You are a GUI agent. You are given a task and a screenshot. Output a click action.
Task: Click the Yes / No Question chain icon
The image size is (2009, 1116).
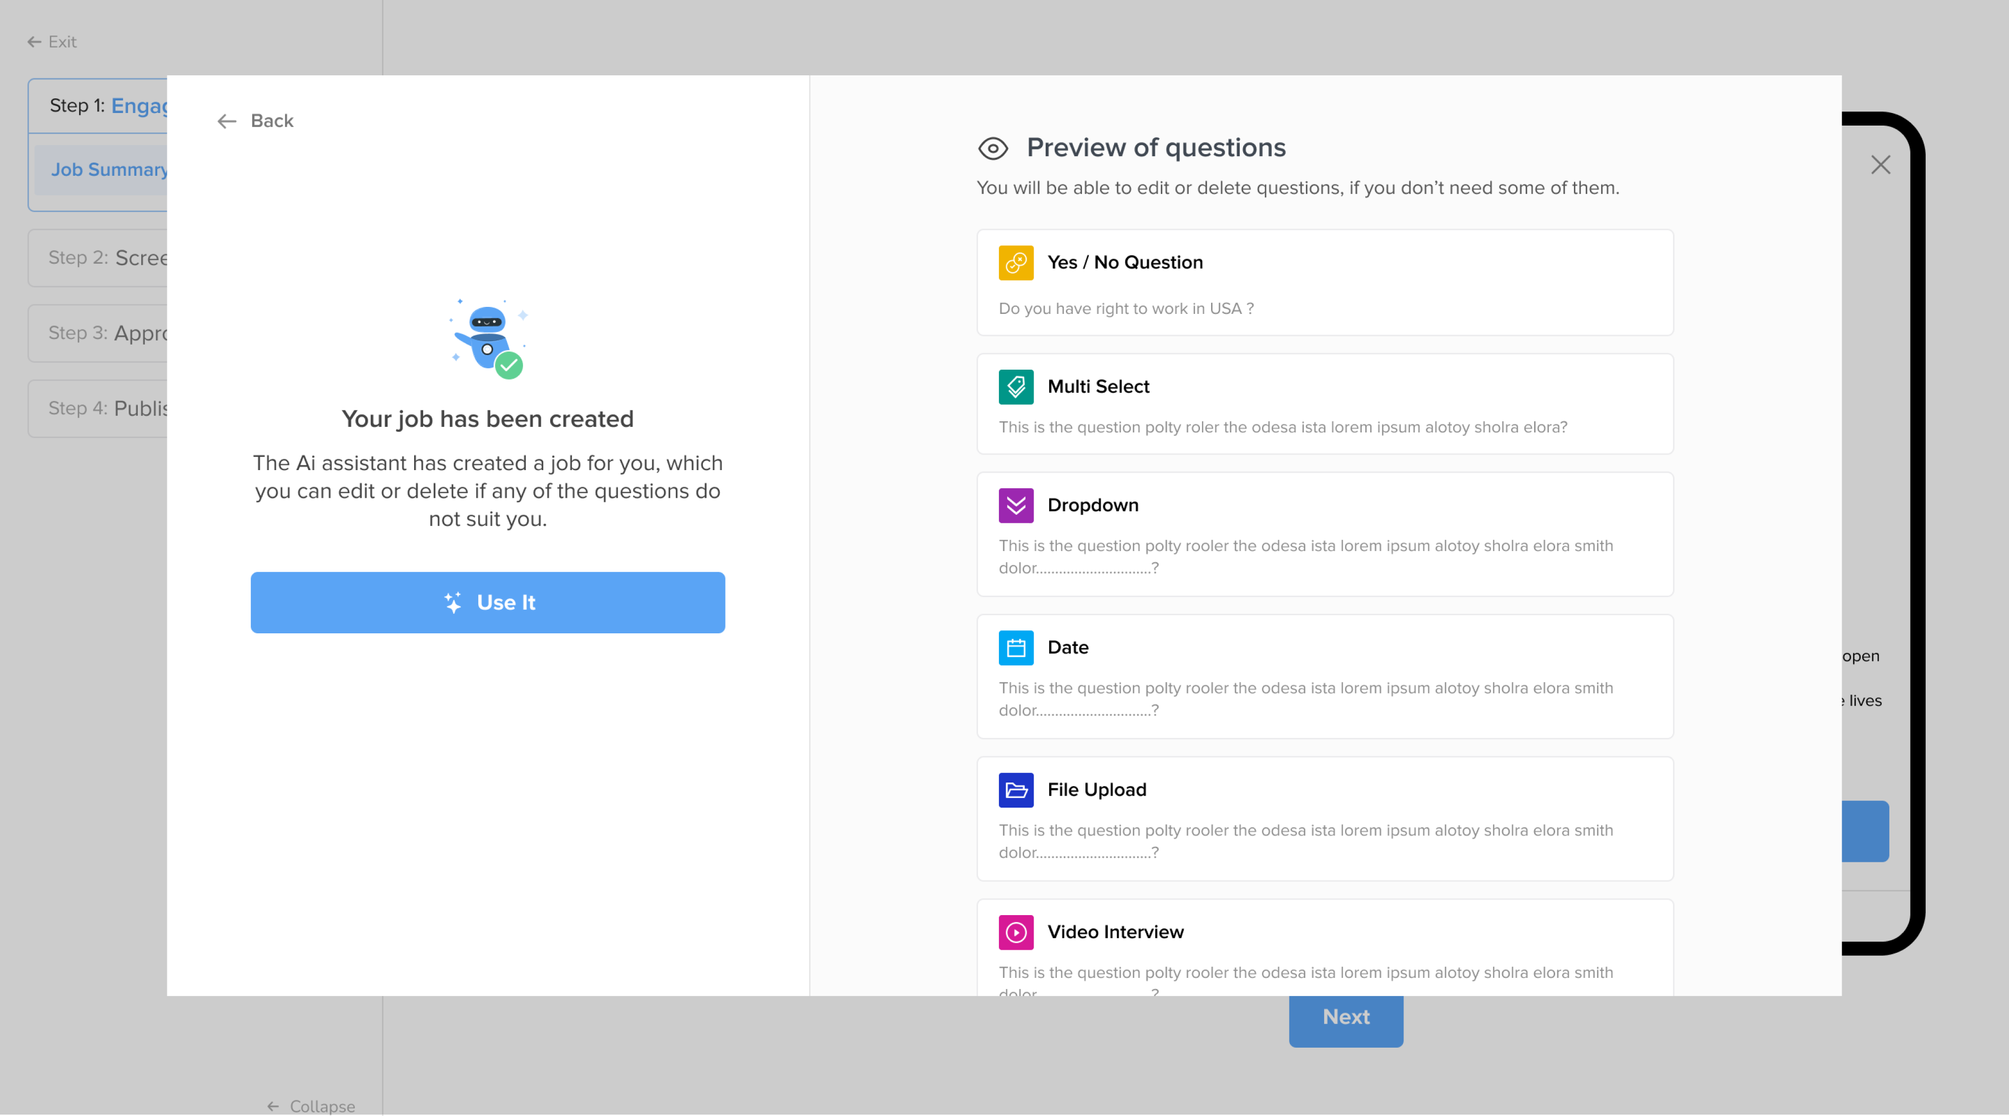(x=1016, y=263)
